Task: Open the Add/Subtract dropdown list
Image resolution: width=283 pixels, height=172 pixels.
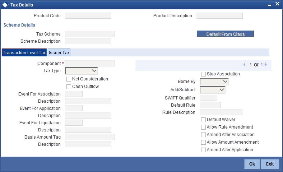Action: click(213, 90)
